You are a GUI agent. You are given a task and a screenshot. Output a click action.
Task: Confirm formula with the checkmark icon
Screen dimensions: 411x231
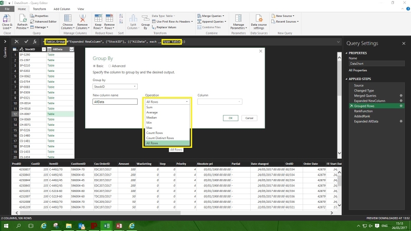pos(26,41)
